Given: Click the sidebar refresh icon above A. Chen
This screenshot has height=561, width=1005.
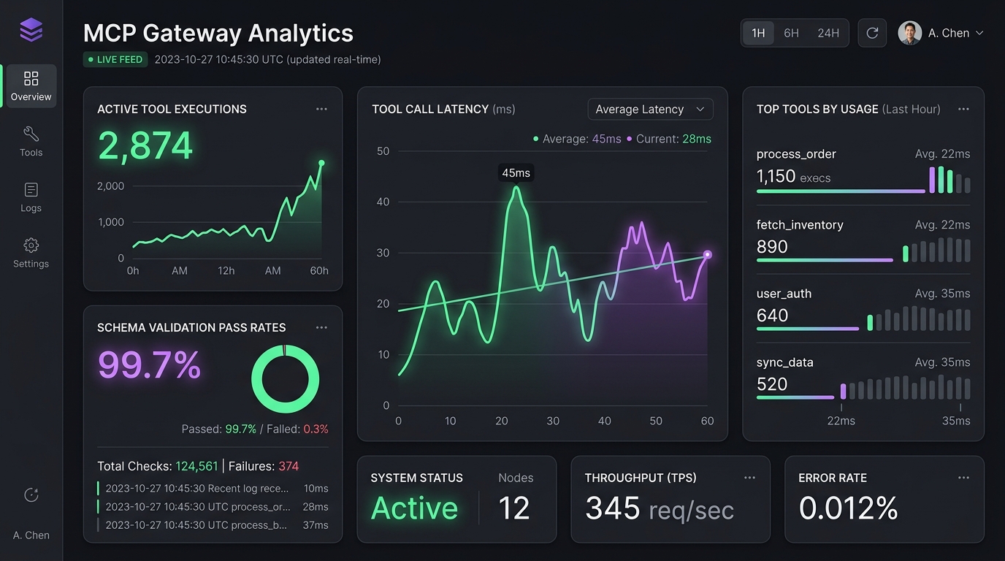Looking at the screenshot, I should pyautogui.click(x=31, y=495).
